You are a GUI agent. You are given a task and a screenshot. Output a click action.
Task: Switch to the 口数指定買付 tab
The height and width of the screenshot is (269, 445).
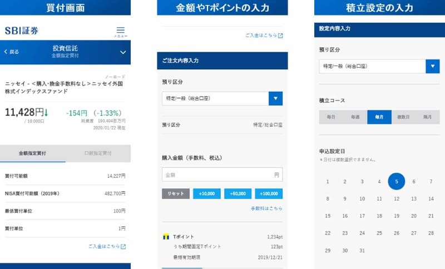(x=98, y=153)
